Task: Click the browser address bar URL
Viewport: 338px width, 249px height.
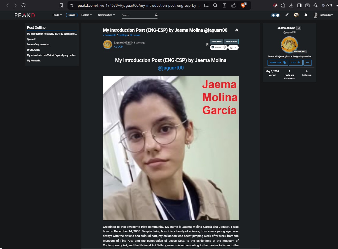Action: tap(139, 5)
